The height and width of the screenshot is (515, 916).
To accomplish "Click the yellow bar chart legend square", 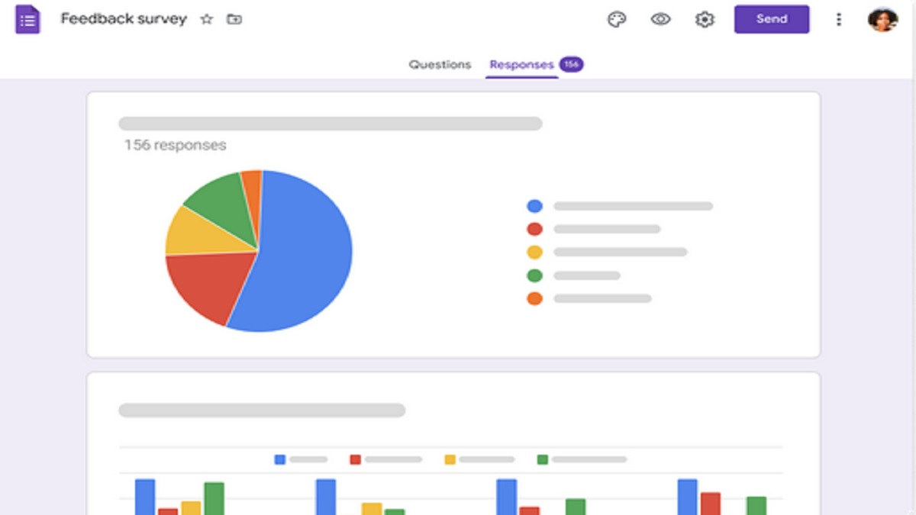I will pyautogui.click(x=450, y=459).
